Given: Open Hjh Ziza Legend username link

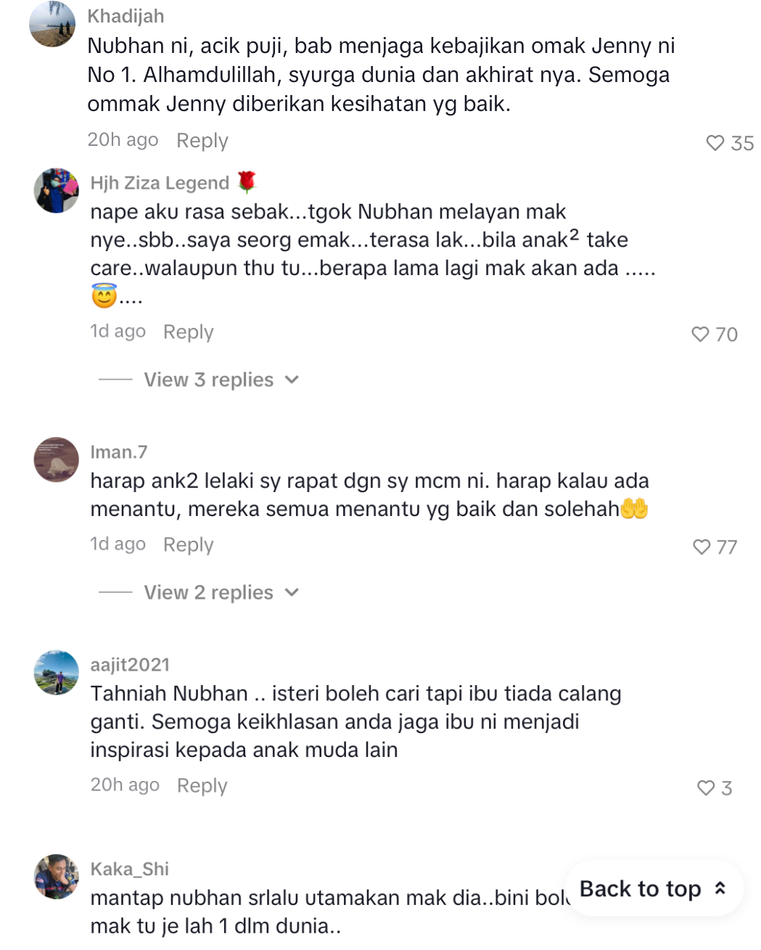Looking at the screenshot, I should pos(160,183).
